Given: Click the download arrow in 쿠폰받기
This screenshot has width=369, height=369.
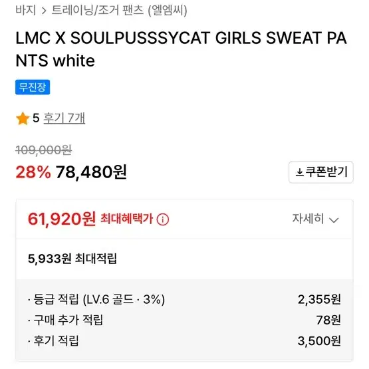Looking at the screenshot, I should [299, 172].
